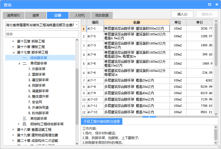Expand 第二十章 成品构件二次运输 node
221x149 pixels.
point(13,140)
